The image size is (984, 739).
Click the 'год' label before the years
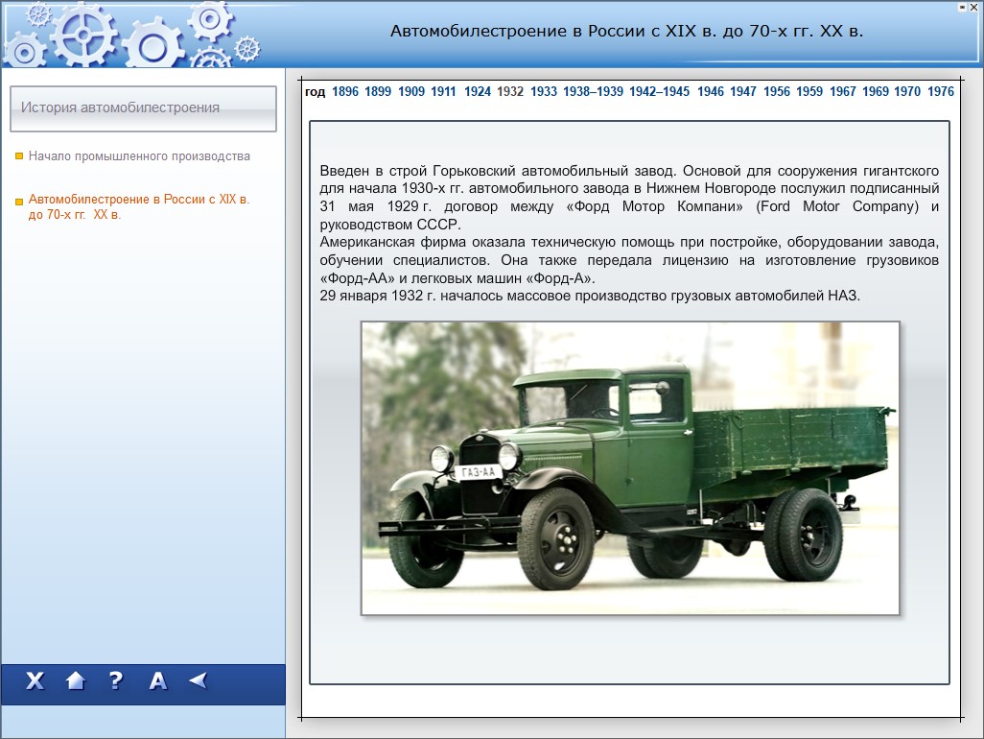(x=315, y=92)
